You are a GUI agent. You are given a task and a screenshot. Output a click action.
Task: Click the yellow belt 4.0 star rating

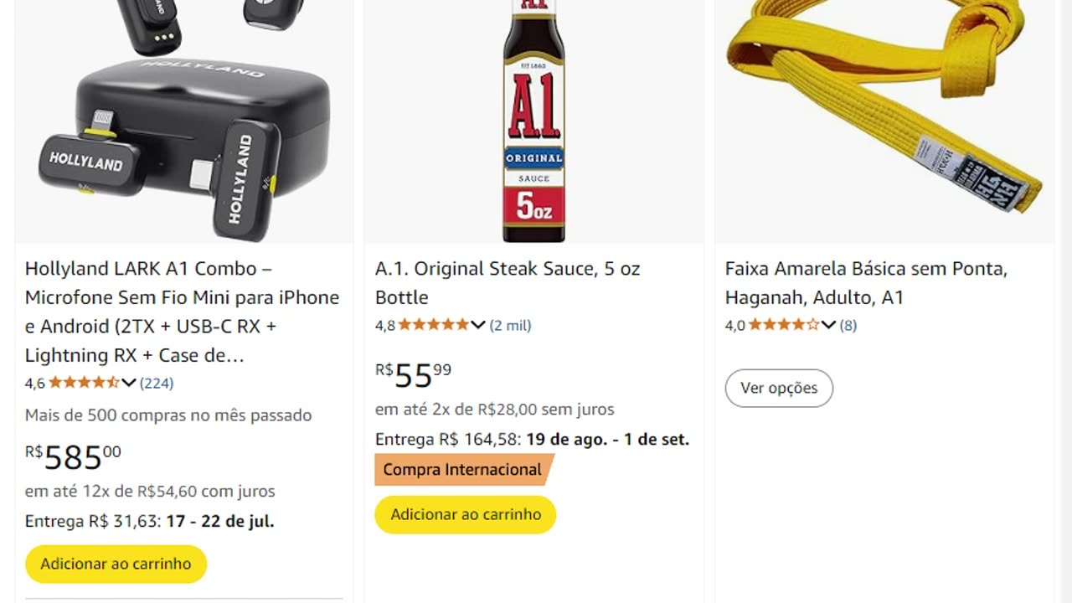pyautogui.click(x=784, y=326)
